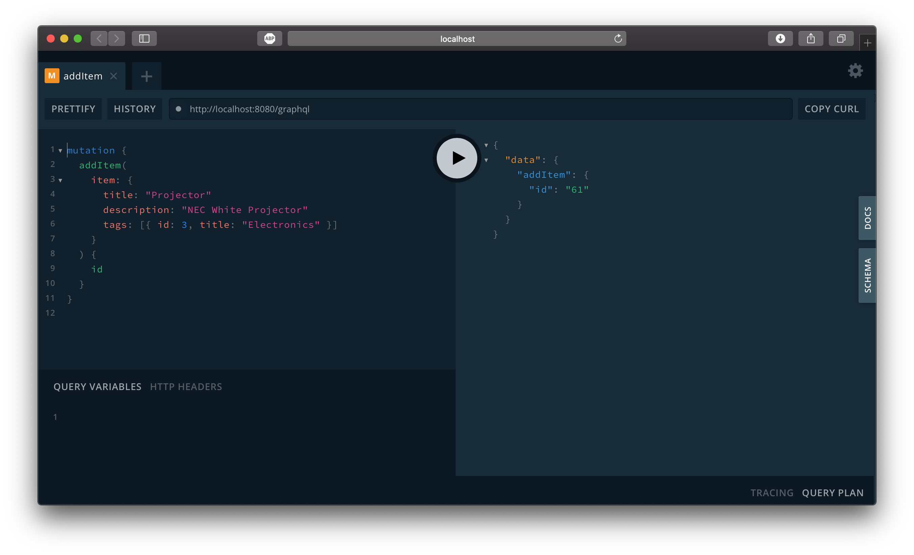Viewport: 914px width, 555px height.
Task: Prettify the mutation query
Action: pos(73,109)
